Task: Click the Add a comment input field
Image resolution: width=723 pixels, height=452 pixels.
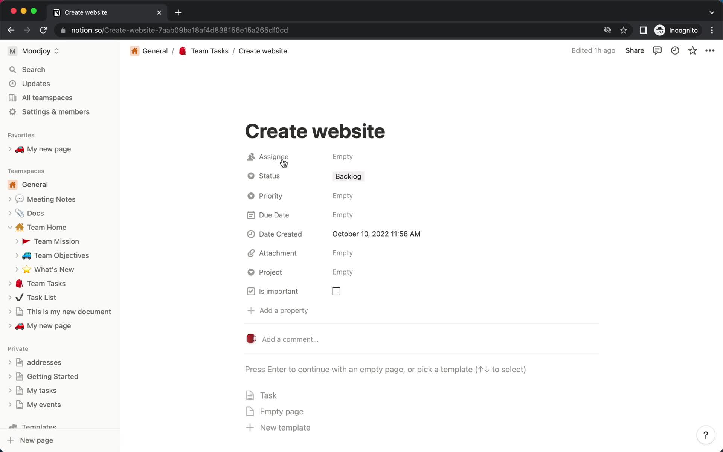Action: tap(290, 339)
